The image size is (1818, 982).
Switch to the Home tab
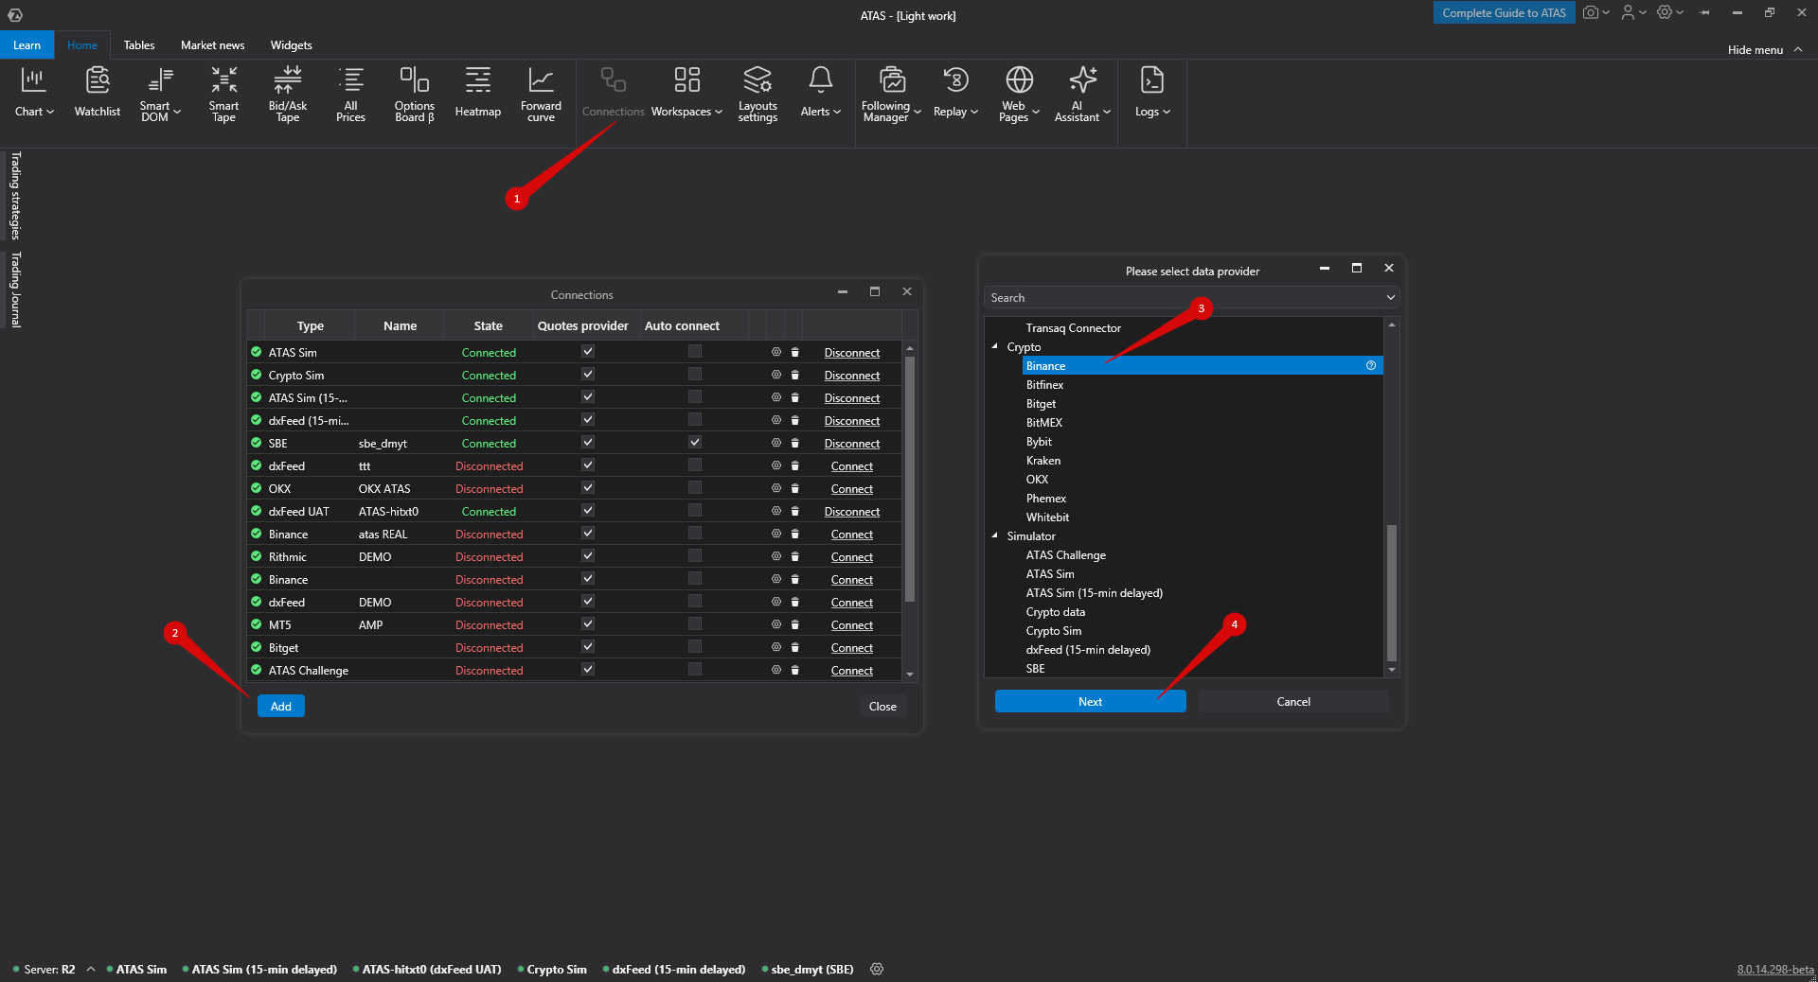coord(82,44)
